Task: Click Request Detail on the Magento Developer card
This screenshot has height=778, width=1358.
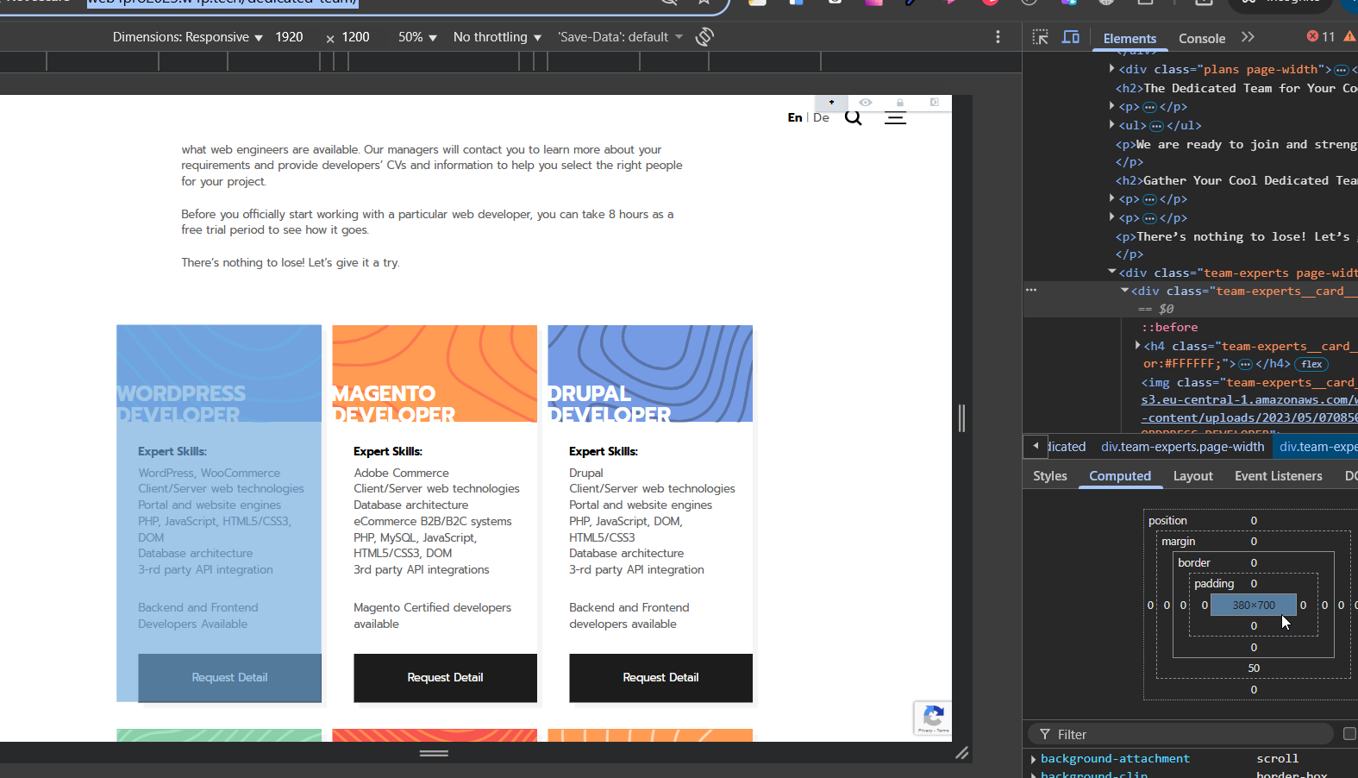Action: (445, 678)
